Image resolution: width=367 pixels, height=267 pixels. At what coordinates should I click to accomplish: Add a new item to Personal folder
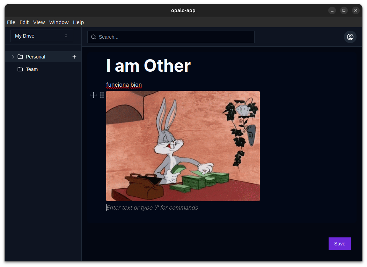click(74, 57)
